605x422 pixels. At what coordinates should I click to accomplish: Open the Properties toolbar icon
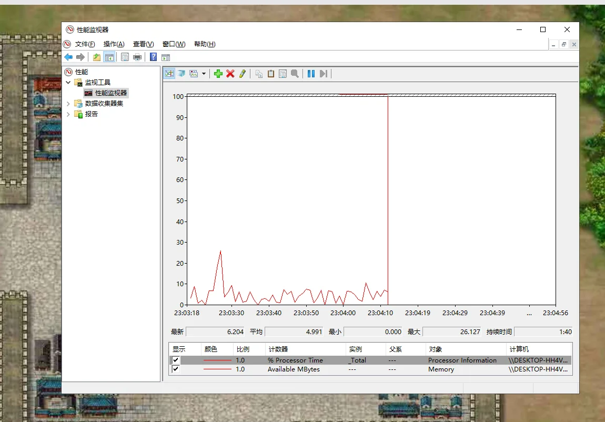pos(125,57)
